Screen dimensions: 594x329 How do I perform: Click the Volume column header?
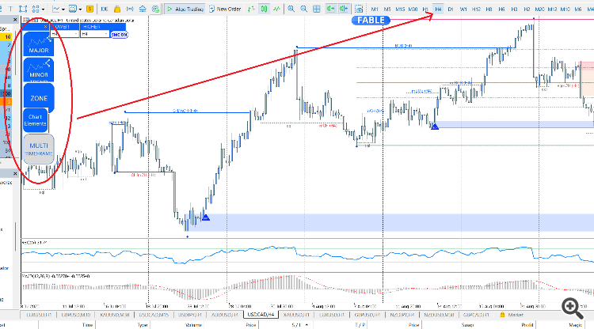coord(194,325)
